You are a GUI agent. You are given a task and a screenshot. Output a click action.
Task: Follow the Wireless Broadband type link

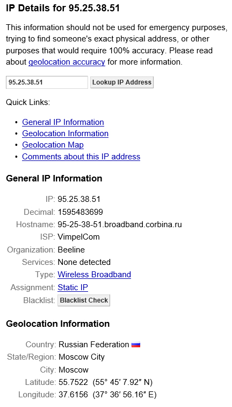(x=95, y=275)
